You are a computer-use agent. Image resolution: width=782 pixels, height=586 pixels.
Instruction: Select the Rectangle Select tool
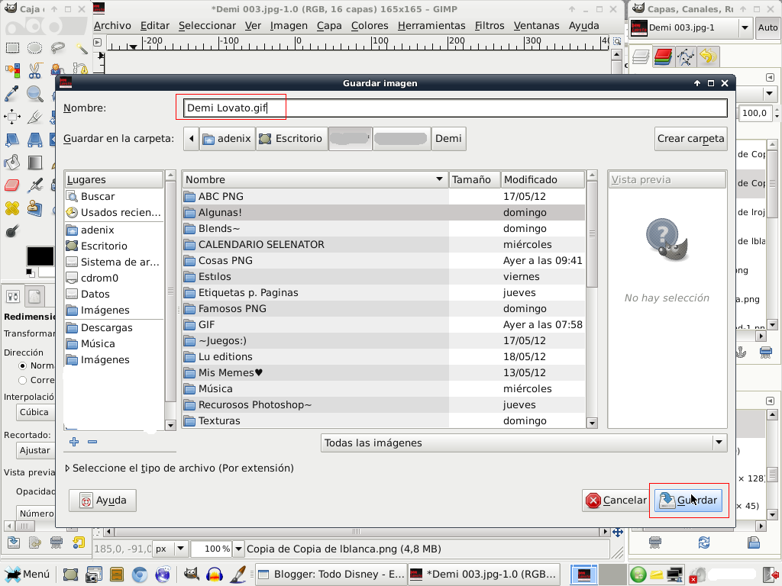pyautogui.click(x=12, y=48)
